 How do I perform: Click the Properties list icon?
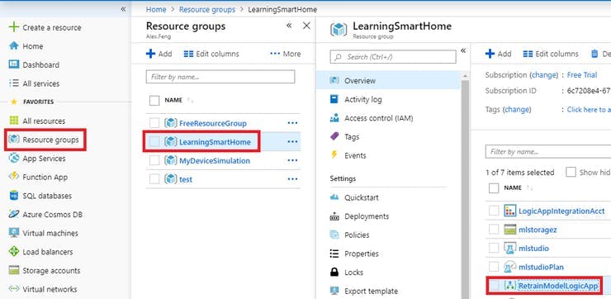click(x=334, y=254)
